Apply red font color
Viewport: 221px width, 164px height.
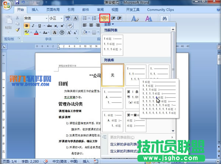(36, 33)
